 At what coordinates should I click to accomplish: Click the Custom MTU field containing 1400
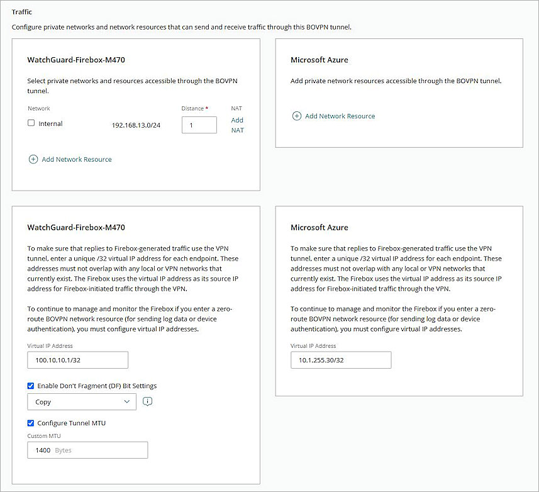click(x=87, y=450)
